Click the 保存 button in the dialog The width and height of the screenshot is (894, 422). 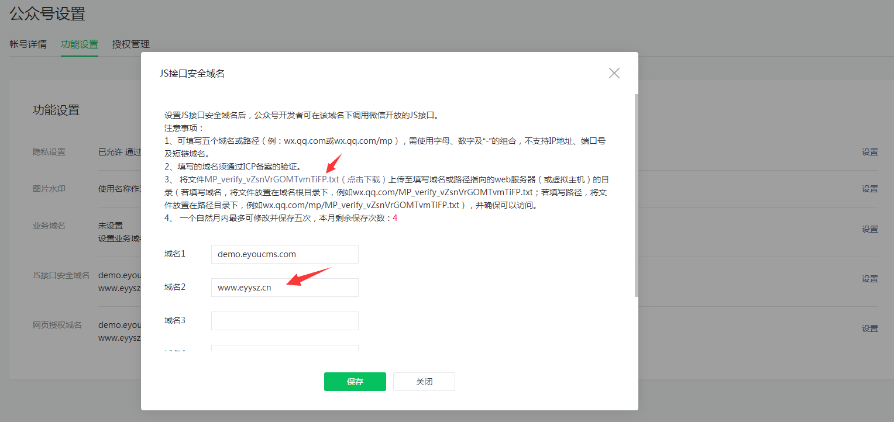(355, 381)
